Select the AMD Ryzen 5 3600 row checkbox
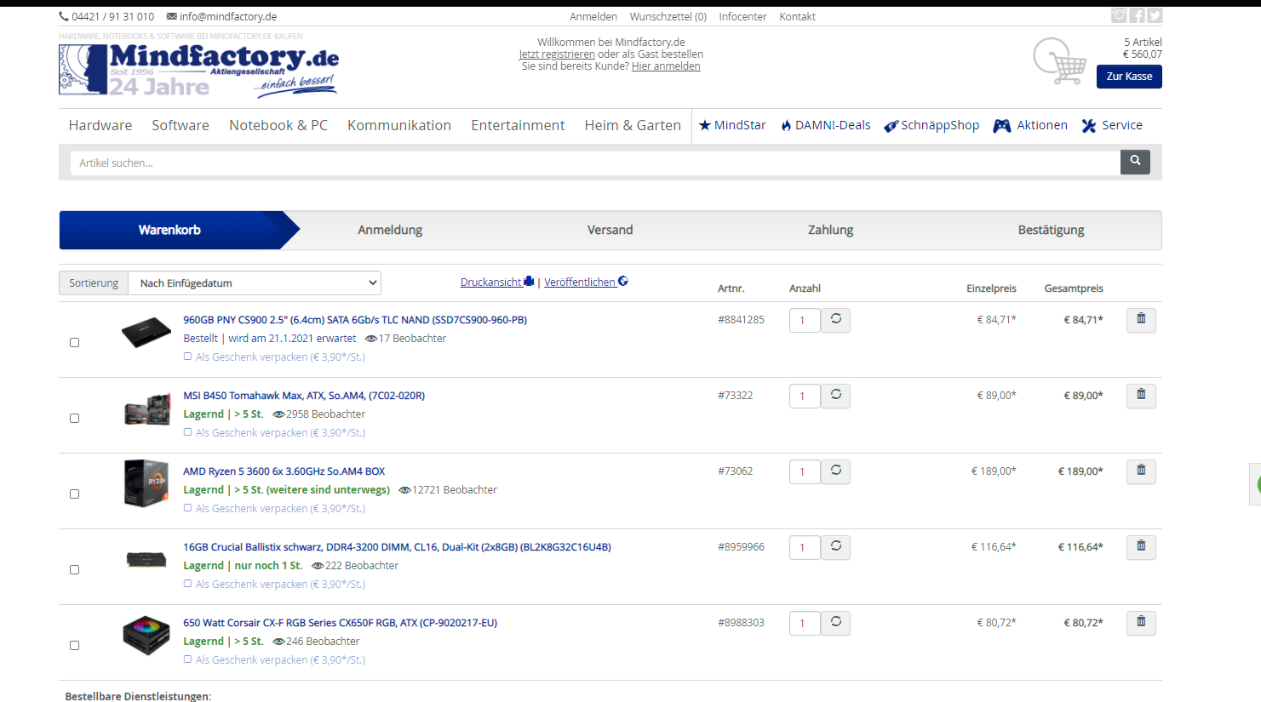The height and width of the screenshot is (702, 1261). 74,494
